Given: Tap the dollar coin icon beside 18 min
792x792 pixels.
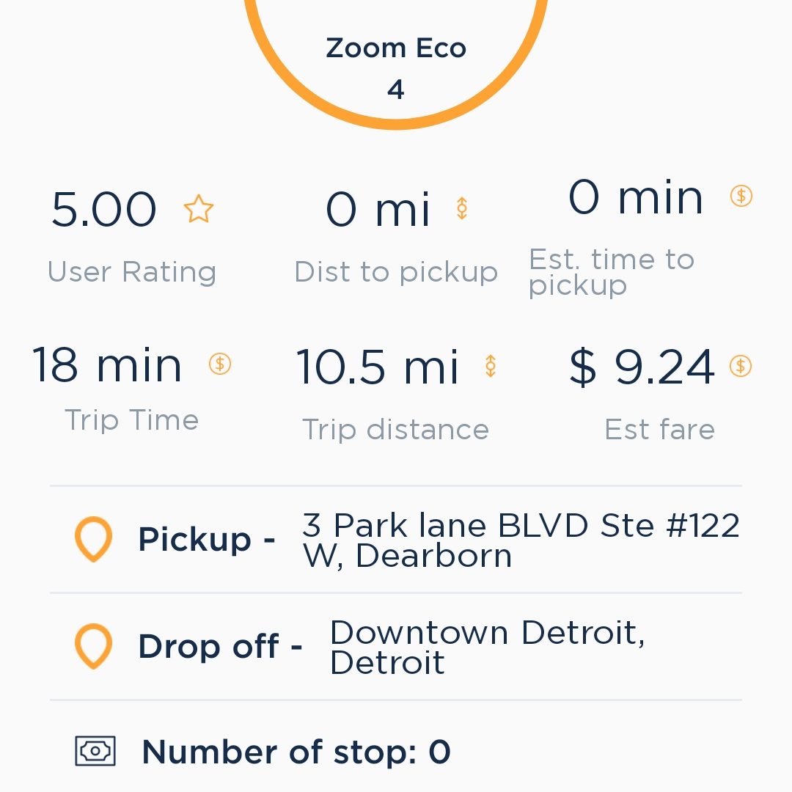Looking at the screenshot, I should 220,364.
